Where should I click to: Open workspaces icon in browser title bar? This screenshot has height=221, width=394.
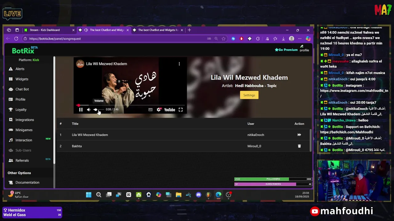point(9,30)
